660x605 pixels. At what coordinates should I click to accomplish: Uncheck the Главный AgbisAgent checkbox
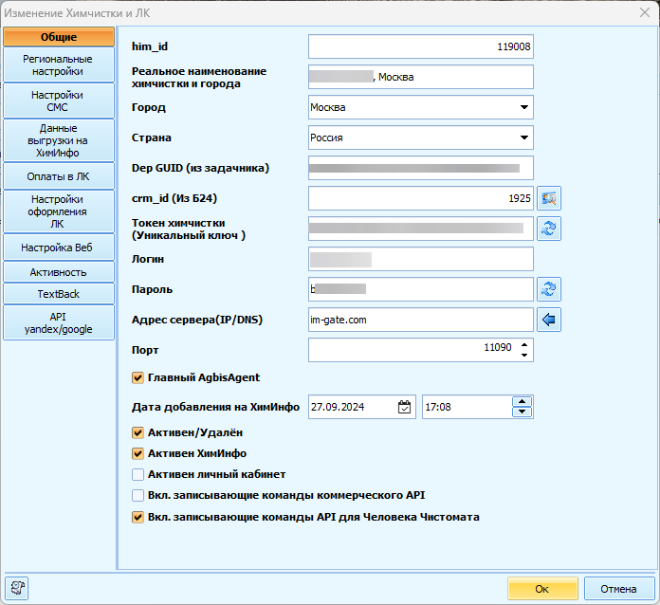(138, 377)
